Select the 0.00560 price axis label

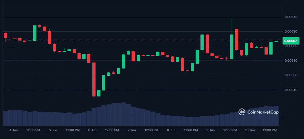point(290,75)
